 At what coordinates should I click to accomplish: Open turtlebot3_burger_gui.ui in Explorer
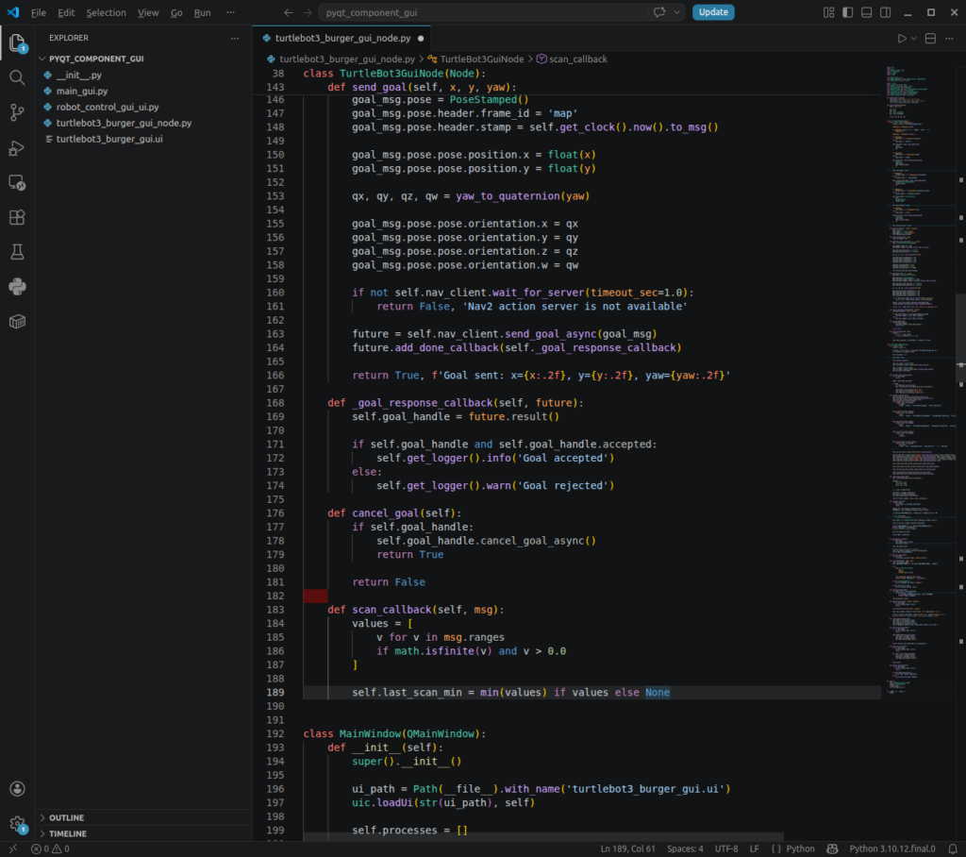tap(143, 139)
